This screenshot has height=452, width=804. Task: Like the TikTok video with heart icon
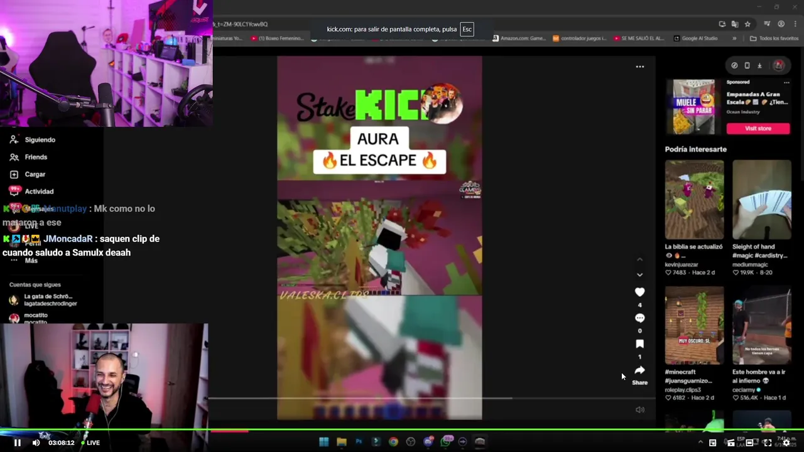[639, 292]
